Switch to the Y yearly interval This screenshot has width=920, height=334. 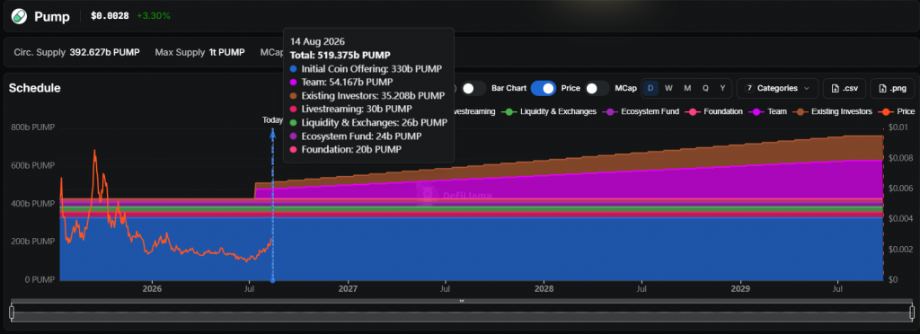pos(723,89)
